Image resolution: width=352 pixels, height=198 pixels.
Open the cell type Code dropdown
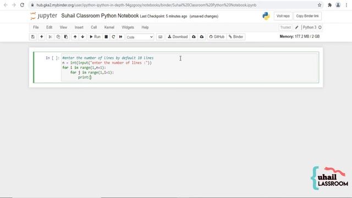click(140, 37)
